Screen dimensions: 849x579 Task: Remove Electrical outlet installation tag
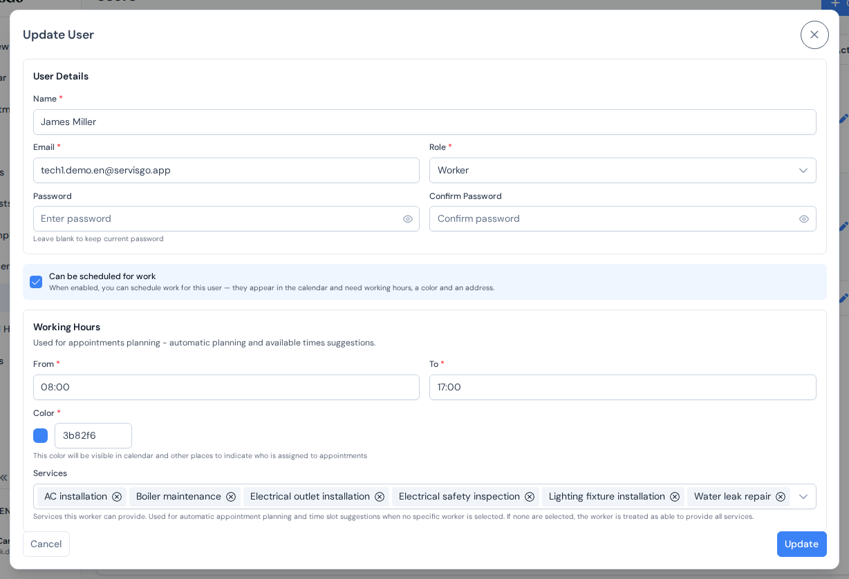point(380,497)
